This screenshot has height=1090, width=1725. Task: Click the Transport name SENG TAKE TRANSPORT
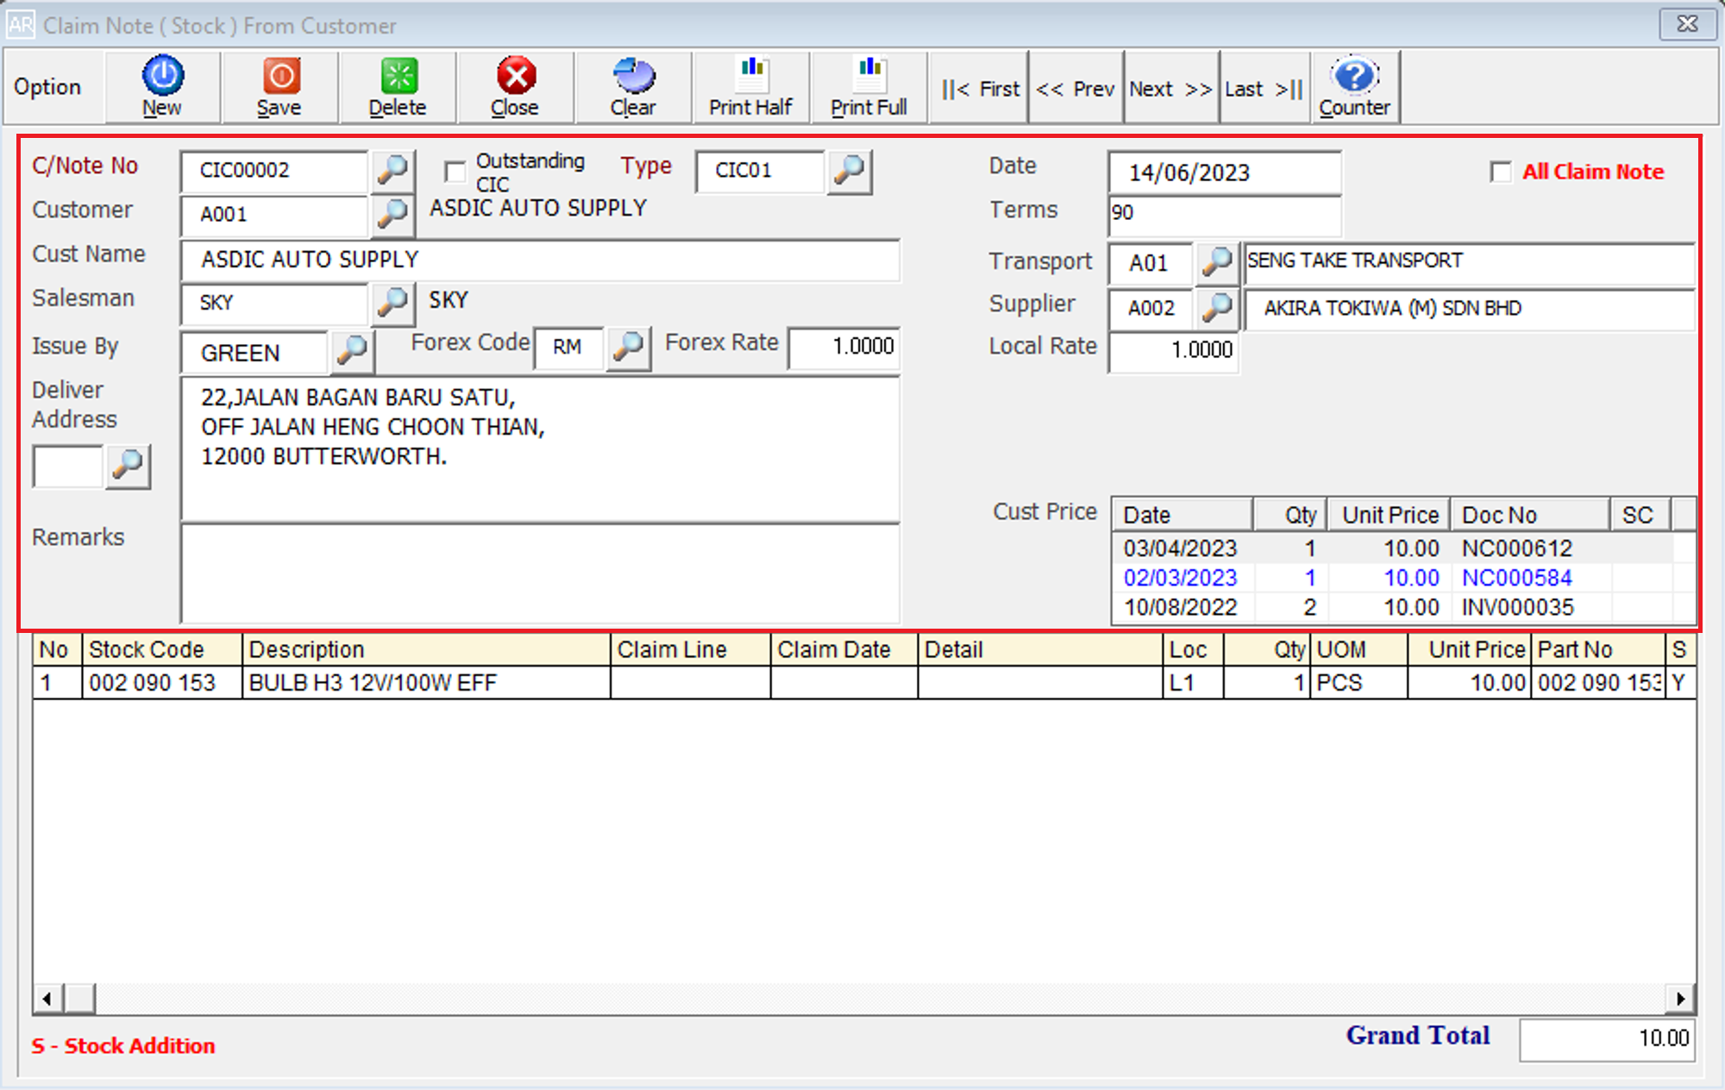[1469, 262]
